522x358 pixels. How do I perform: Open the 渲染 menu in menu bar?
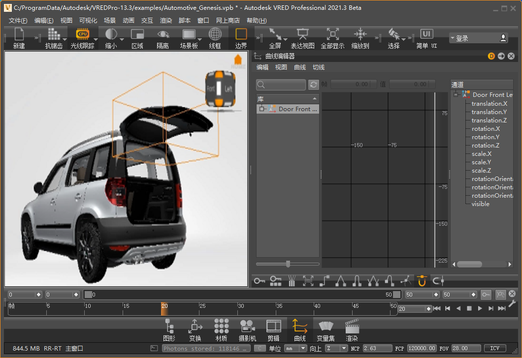pos(166,21)
